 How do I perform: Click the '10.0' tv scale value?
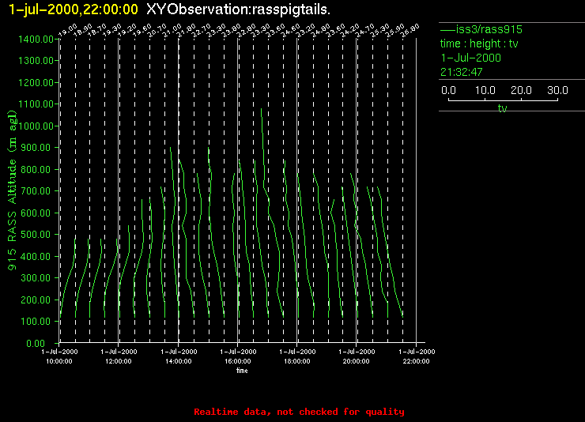(485, 90)
